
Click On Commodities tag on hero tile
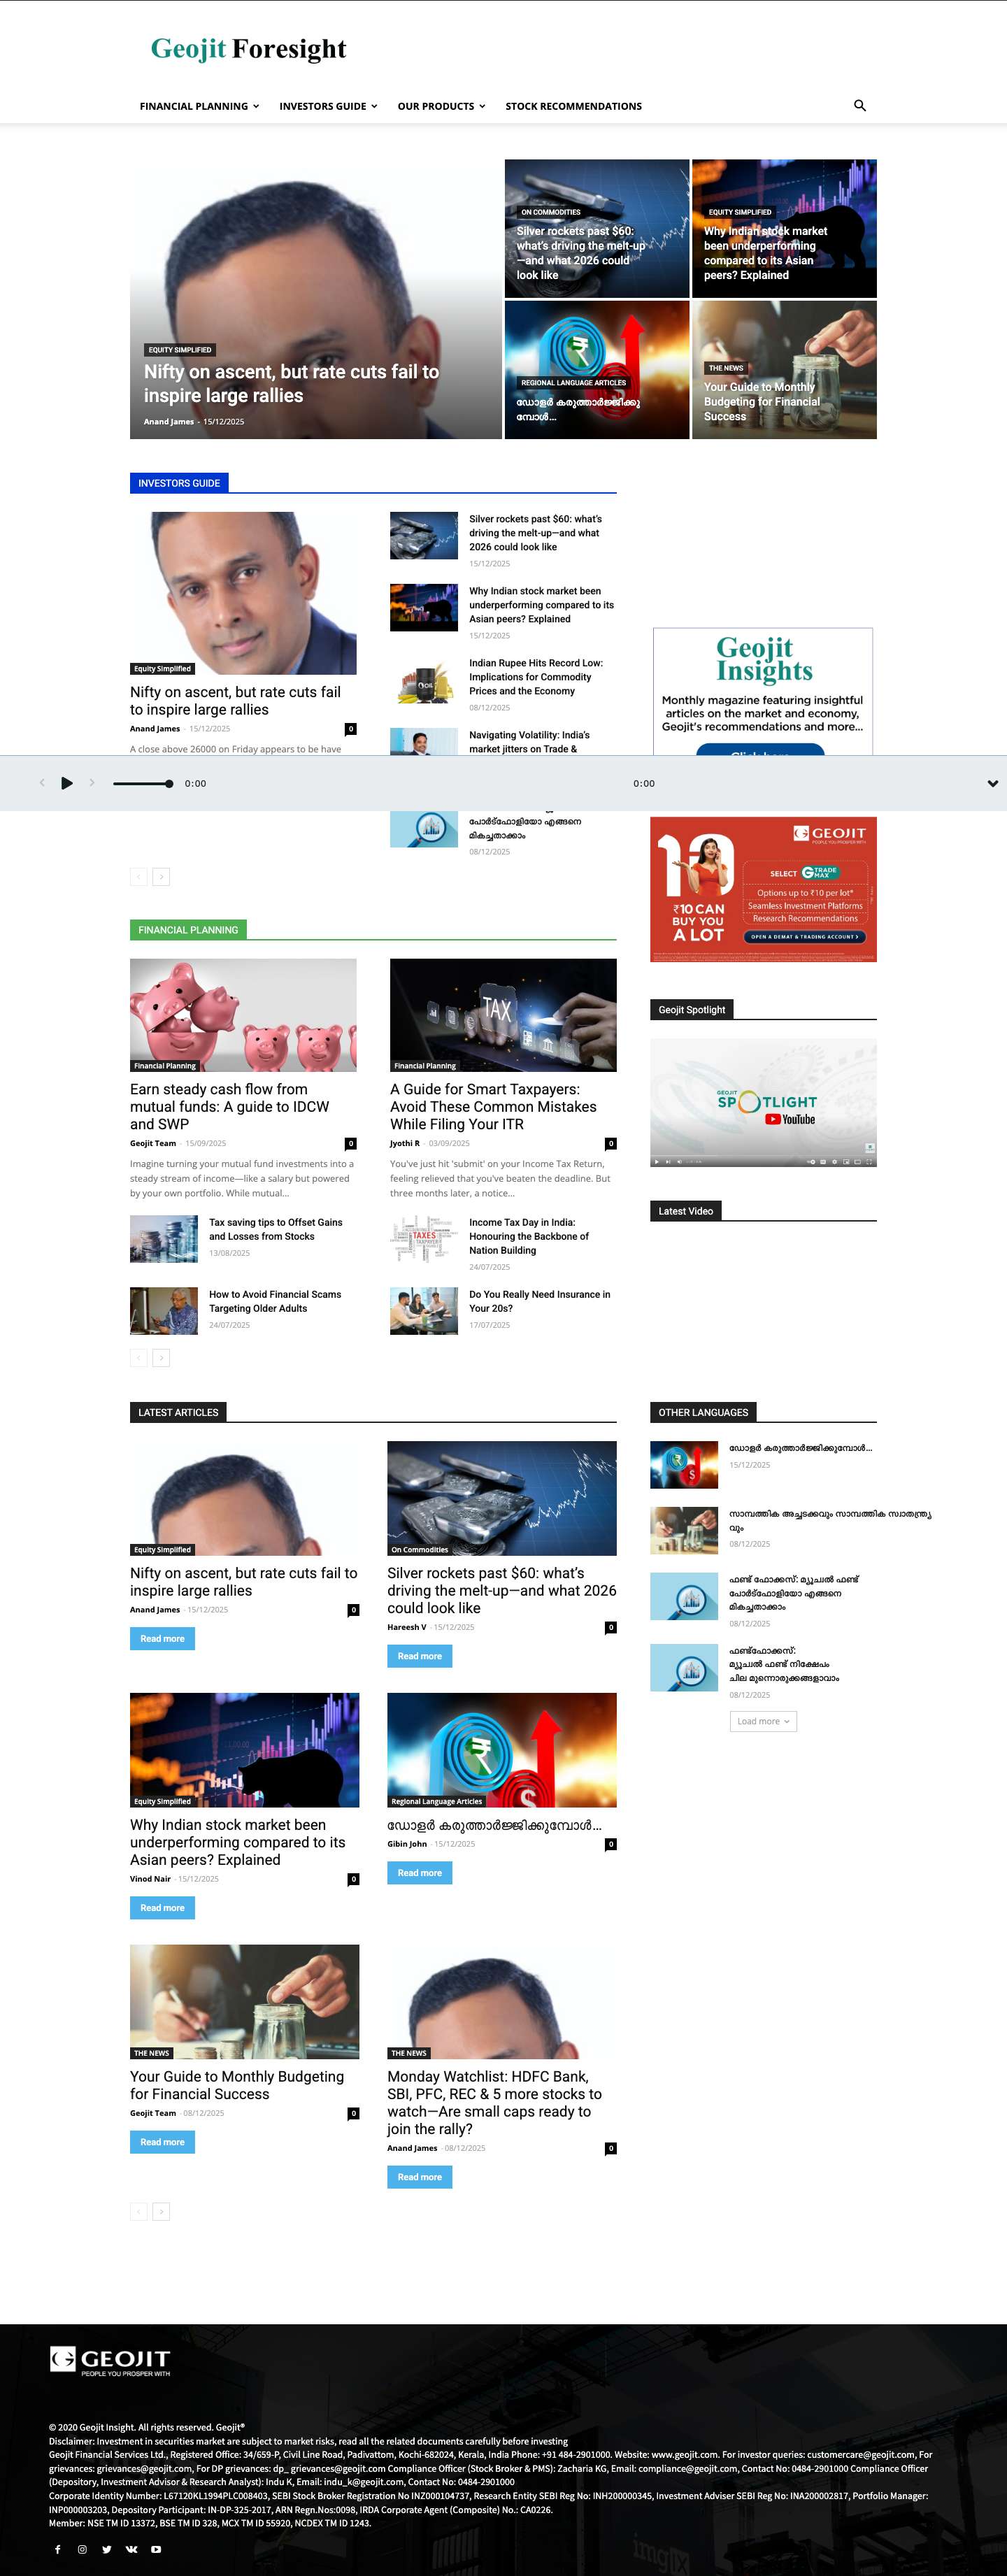point(550,212)
